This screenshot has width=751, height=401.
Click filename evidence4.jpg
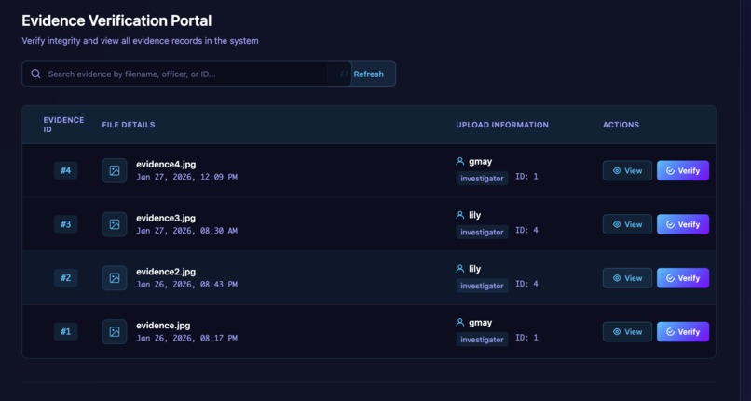point(166,164)
